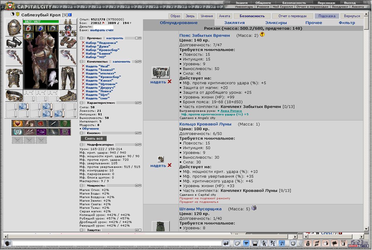Click the equipped pants slot

pyautogui.click(x=68, y=78)
